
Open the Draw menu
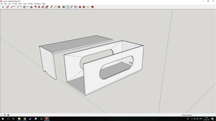[20, 4]
